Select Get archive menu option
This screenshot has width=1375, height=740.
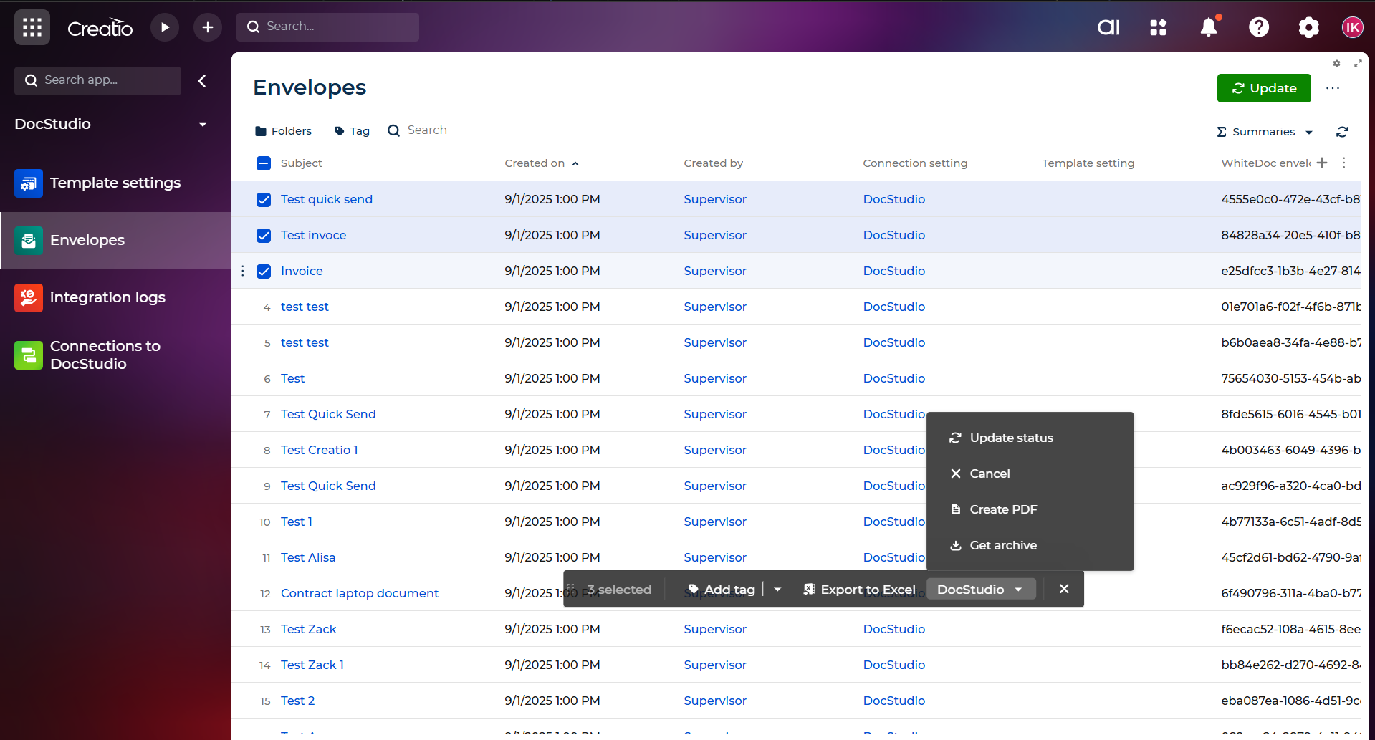coord(1002,545)
